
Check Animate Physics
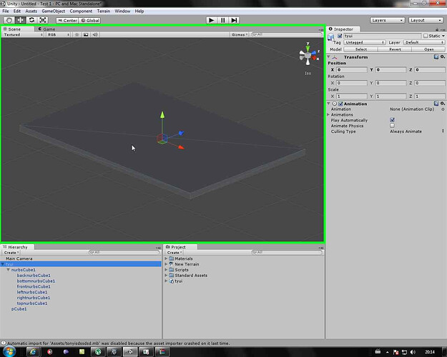click(392, 125)
